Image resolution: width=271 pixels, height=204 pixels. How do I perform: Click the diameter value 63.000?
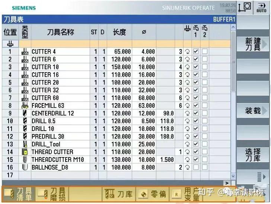point(147,106)
